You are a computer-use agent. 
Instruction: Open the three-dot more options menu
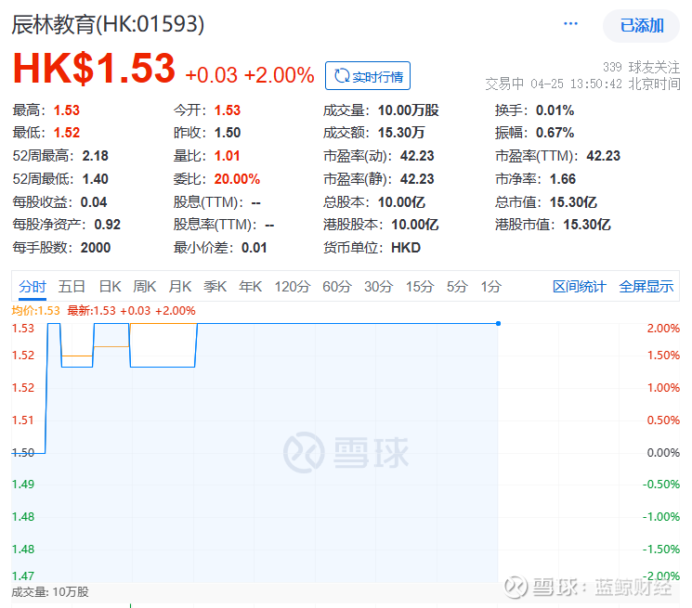[x=570, y=24]
